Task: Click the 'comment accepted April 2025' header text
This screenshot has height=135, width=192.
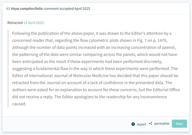Action: tap(67, 9)
